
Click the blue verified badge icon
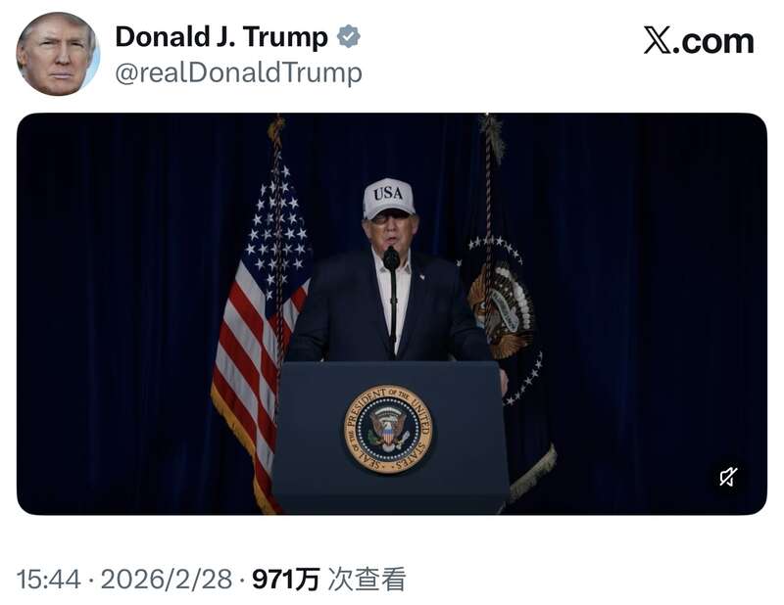(349, 36)
